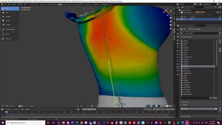The height and width of the screenshot is (125, 222).
Task: Add a new UV map with plus
Action: [x=220, y=108]
